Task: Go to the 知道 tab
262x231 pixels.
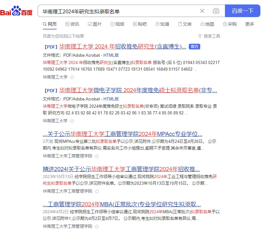Action: (162, 24)
